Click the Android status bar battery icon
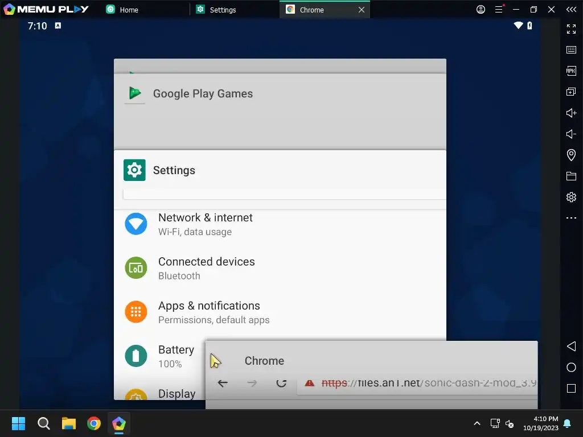This screenshot has height=437, width=583. coord(529,25)
